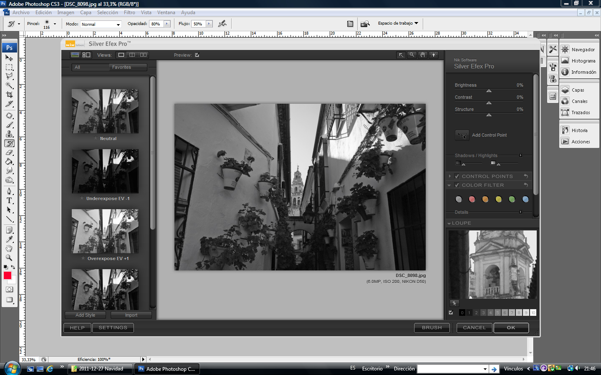Select the Crop tool
601x375 pixels.
tap(9, 95)
